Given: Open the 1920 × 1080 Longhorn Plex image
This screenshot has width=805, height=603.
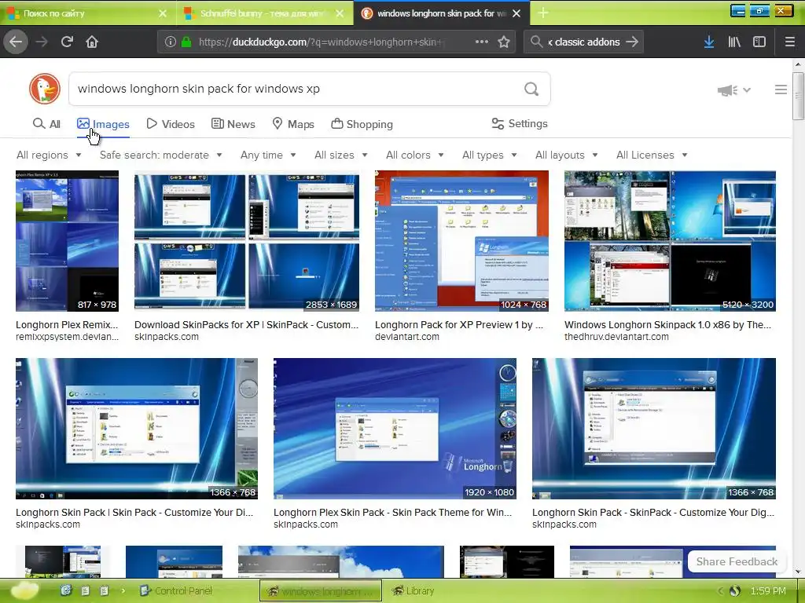Looking at the screenshot, I should [x=395, y=428].
